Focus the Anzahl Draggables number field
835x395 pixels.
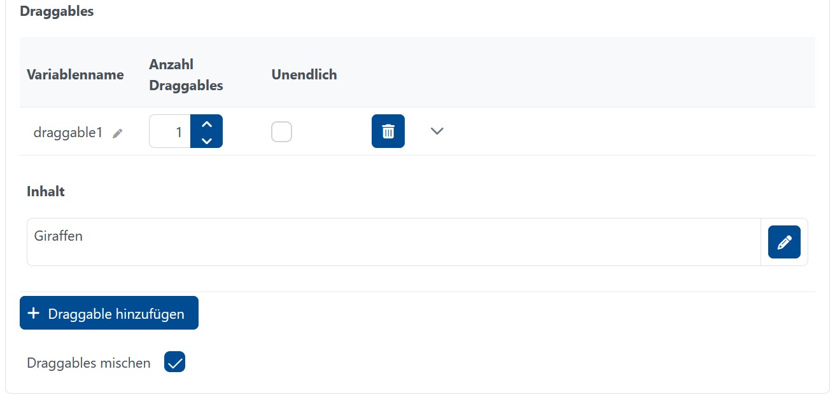pos(170,132)
